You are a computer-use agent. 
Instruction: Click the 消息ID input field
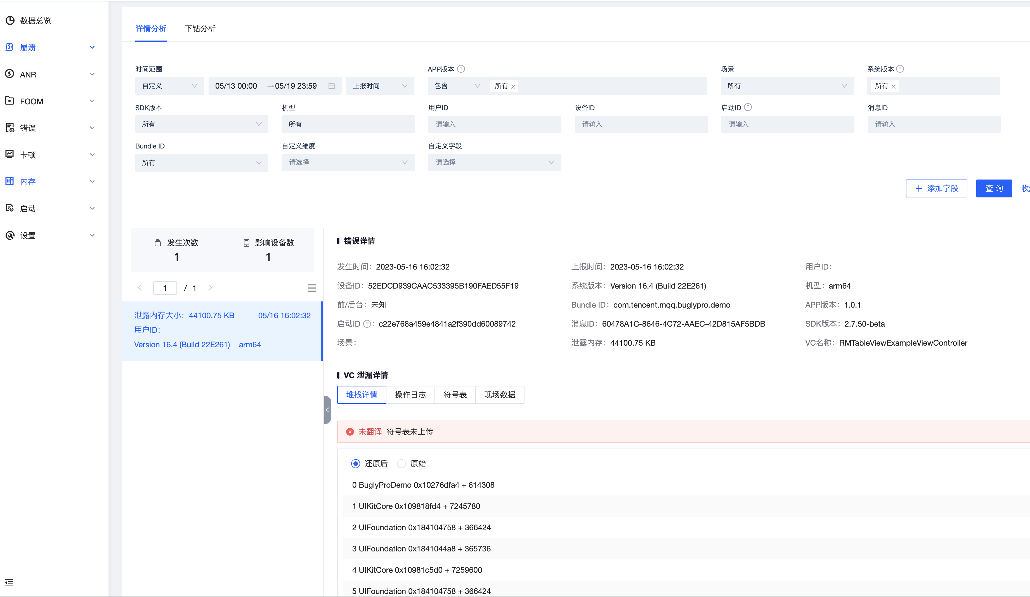pyautogui.click(x=934, y=124)
